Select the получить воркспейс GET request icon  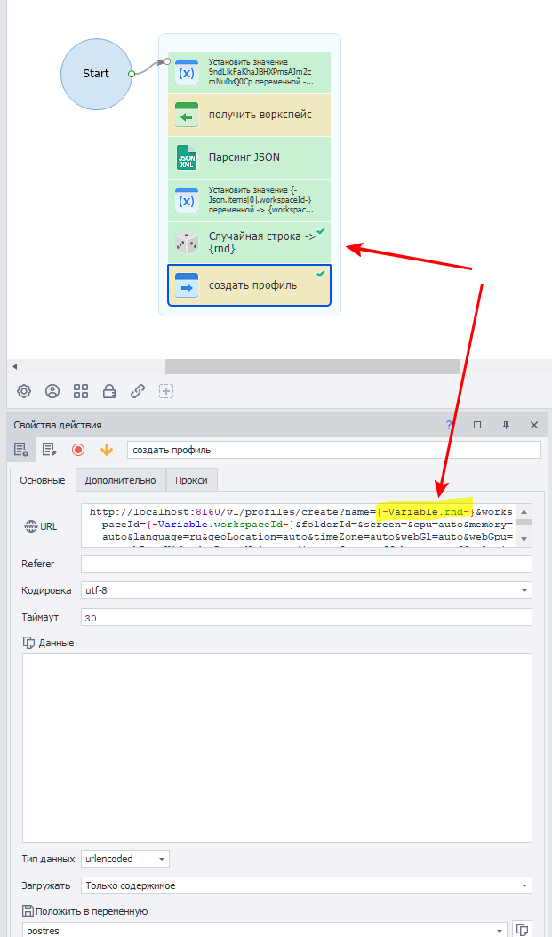[x=187, y=116]
